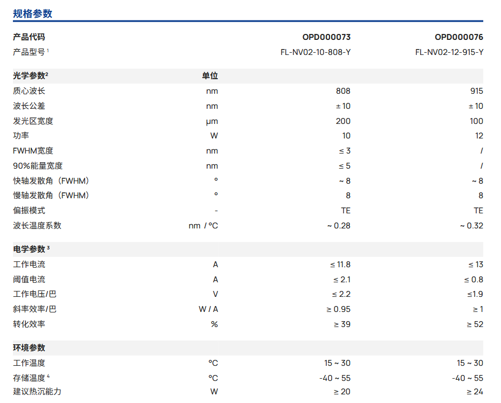Select the FWHM宽度 row label
Image resolution: width=501 pixels, height=403 pixels.
(33, 151)
